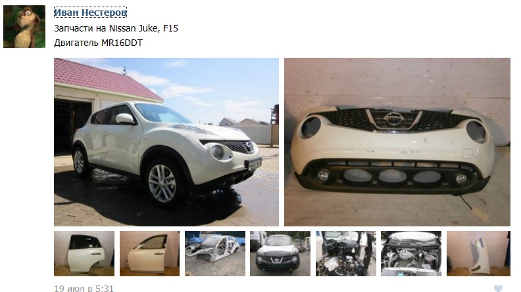Open the black-bumper Juke front thumbnail
Screen dimensions: 521x292
[280, 253]
